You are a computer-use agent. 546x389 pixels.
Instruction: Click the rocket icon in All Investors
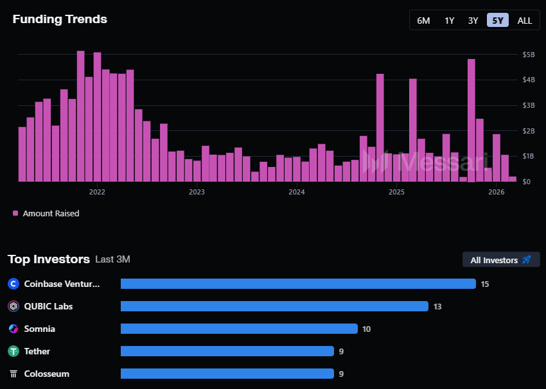(x=527, y=260)
